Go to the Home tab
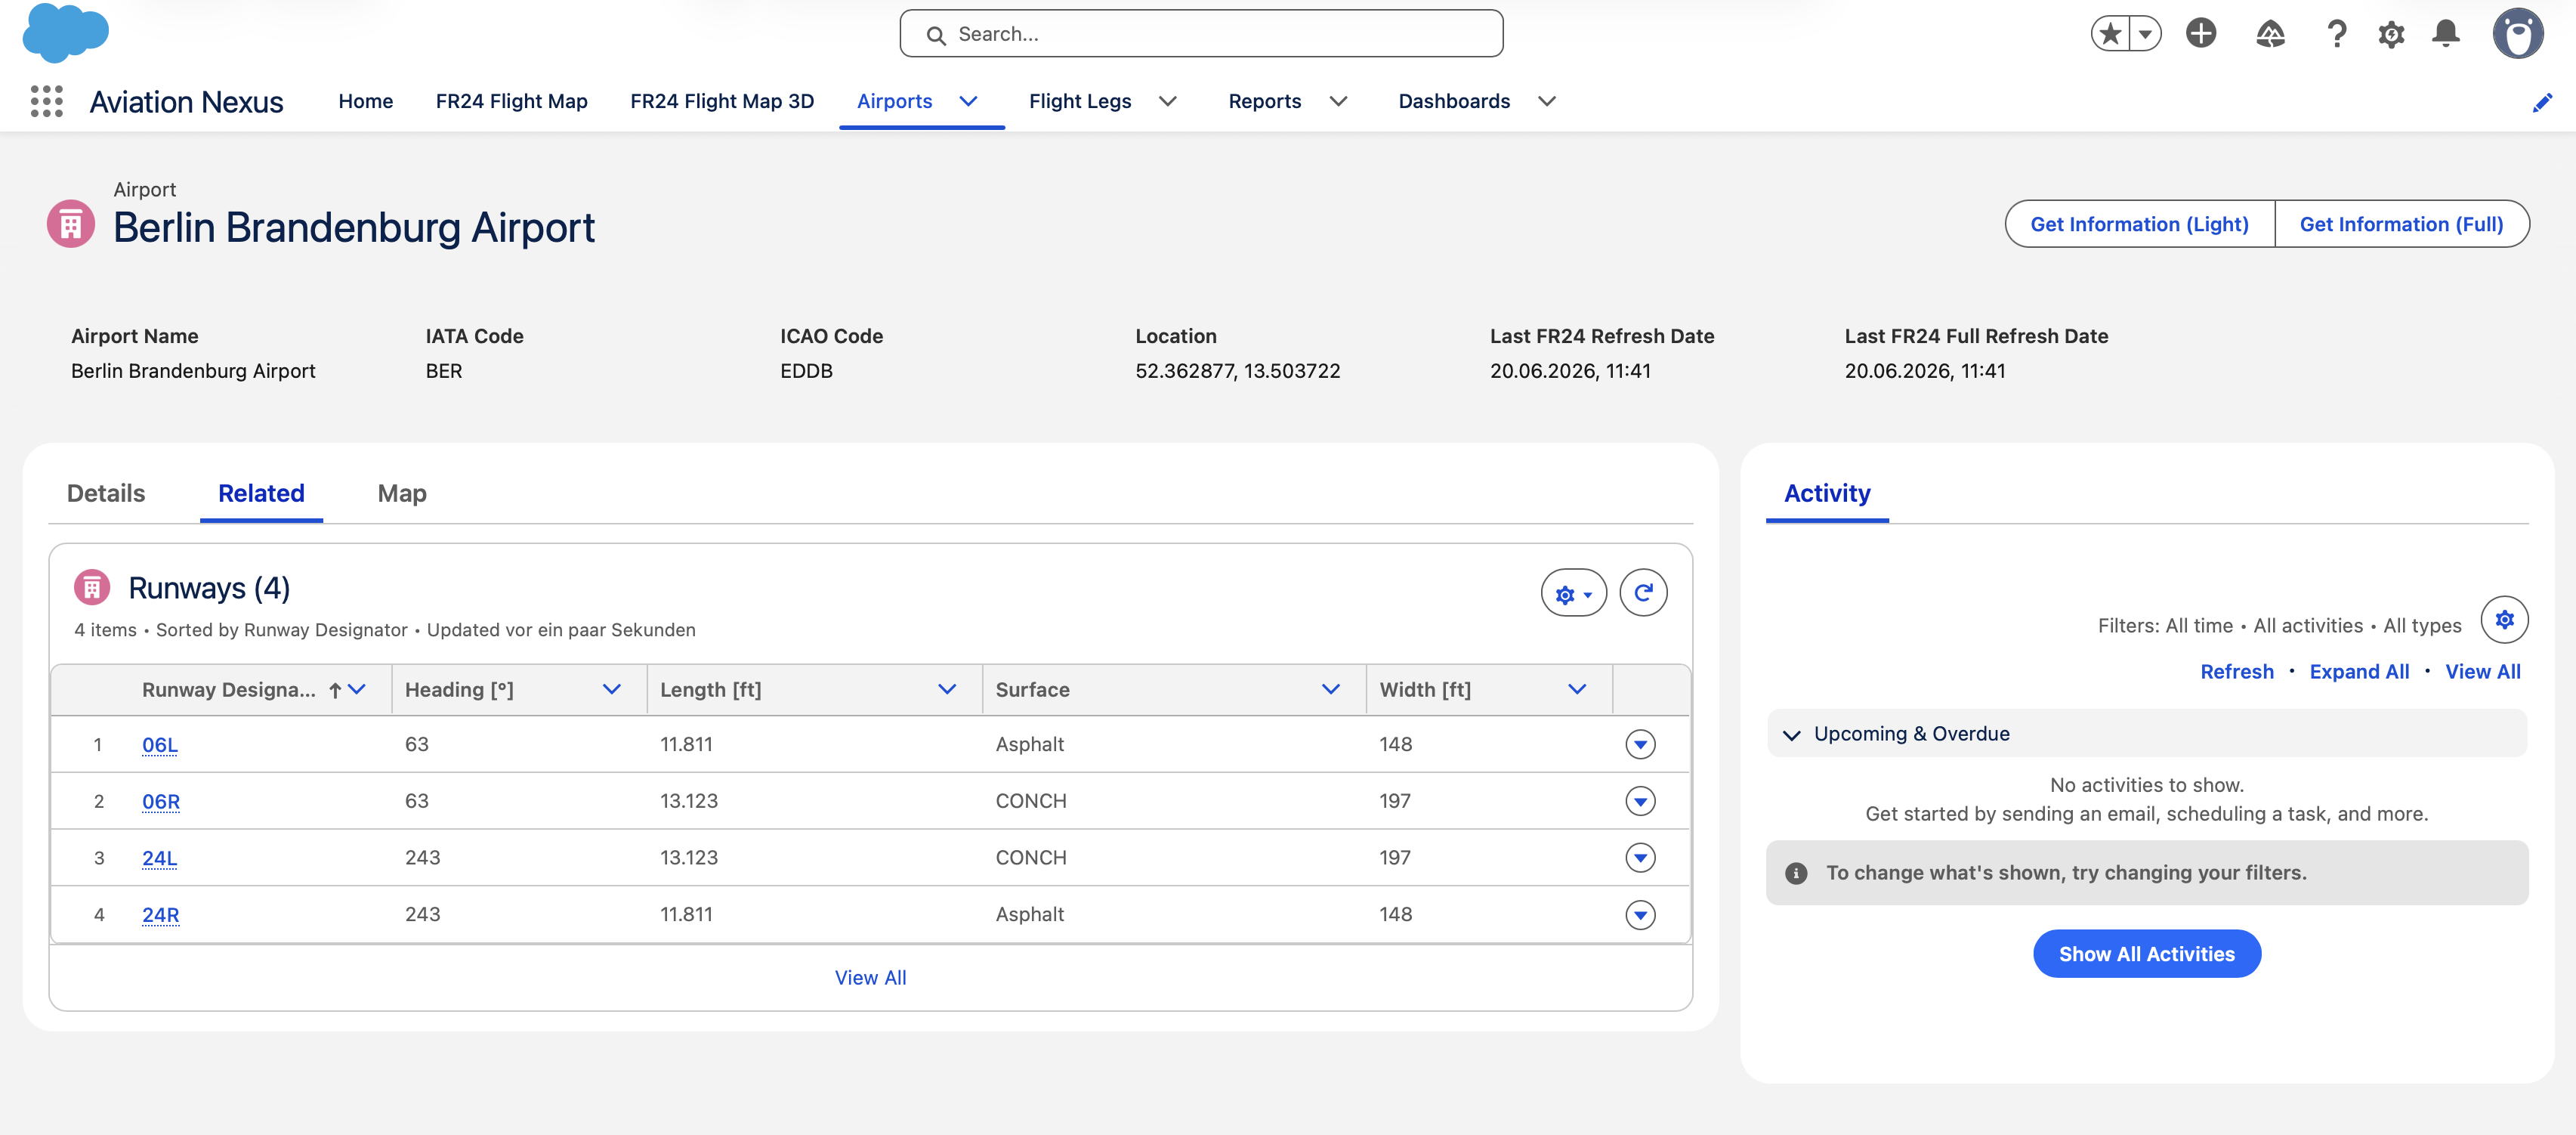The width and height of the screenshot is (2576, 1135). [366, 101]
